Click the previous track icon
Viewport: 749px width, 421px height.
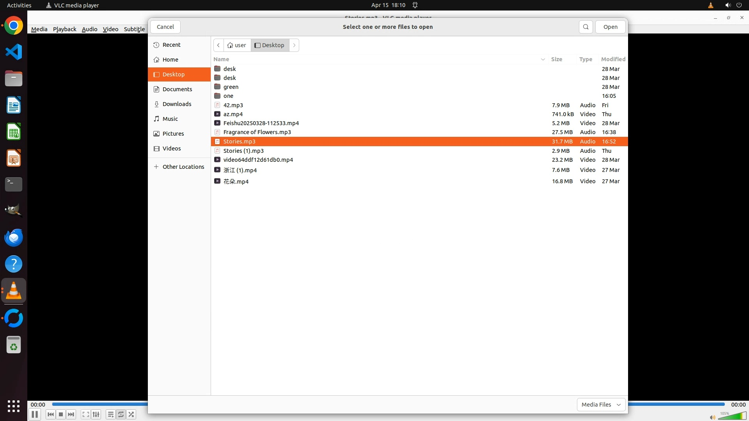pyautogui.click(x=50, y=414)
